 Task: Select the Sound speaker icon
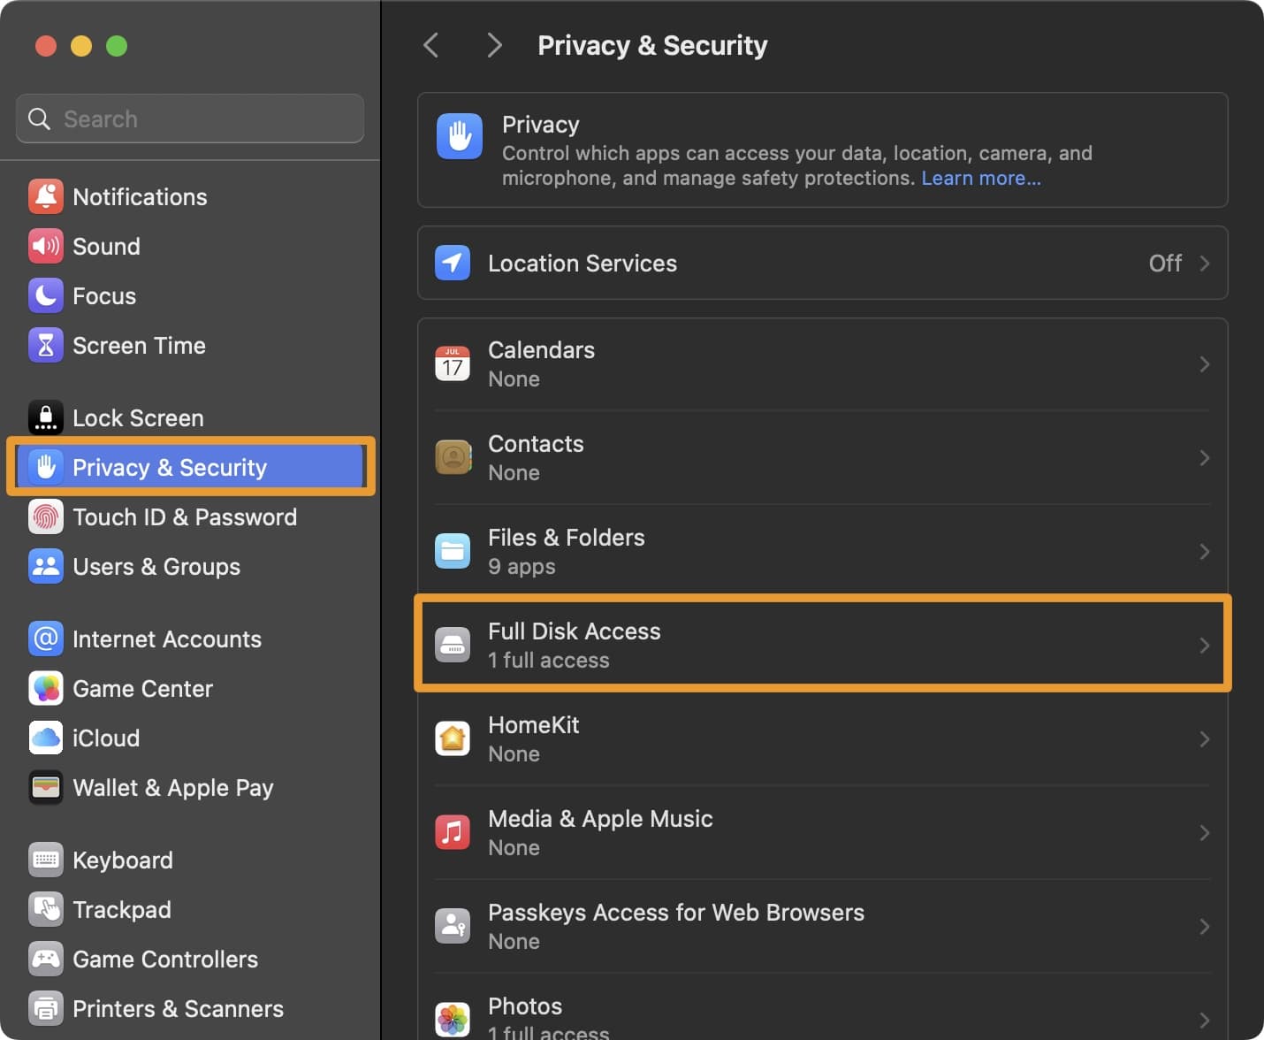coord(46,246)
